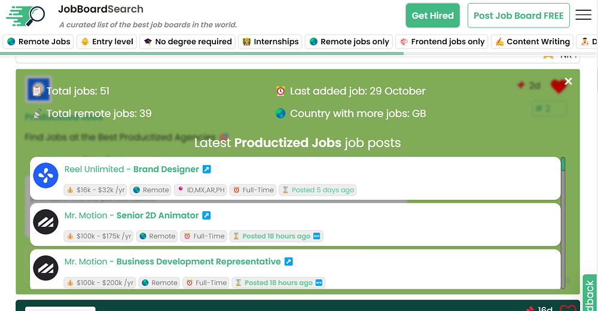The image size is (598, 311).
Task: Click Mr. Motion logo on Business Development row
Action: tap(46, 268)
